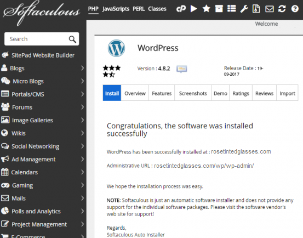Screen dimensions: 303x238
Task: Select the PHP scripts menu
Action: point(93,9)
